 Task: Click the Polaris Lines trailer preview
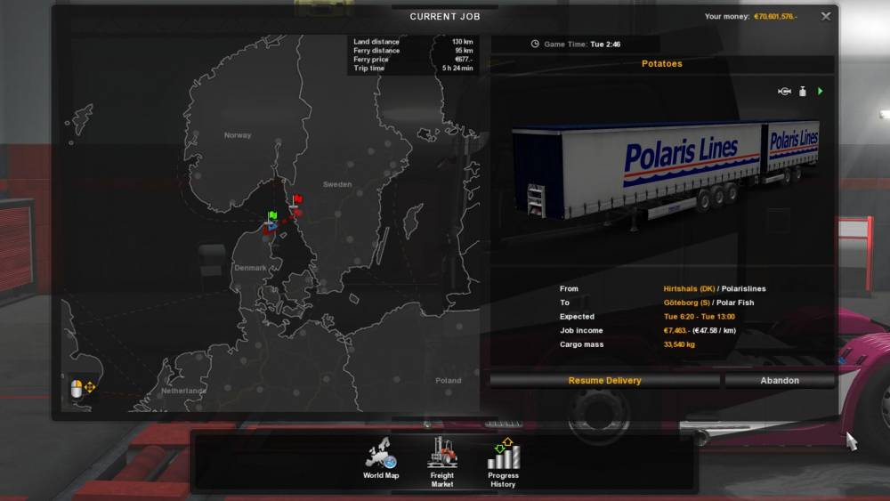click(665, 169)
